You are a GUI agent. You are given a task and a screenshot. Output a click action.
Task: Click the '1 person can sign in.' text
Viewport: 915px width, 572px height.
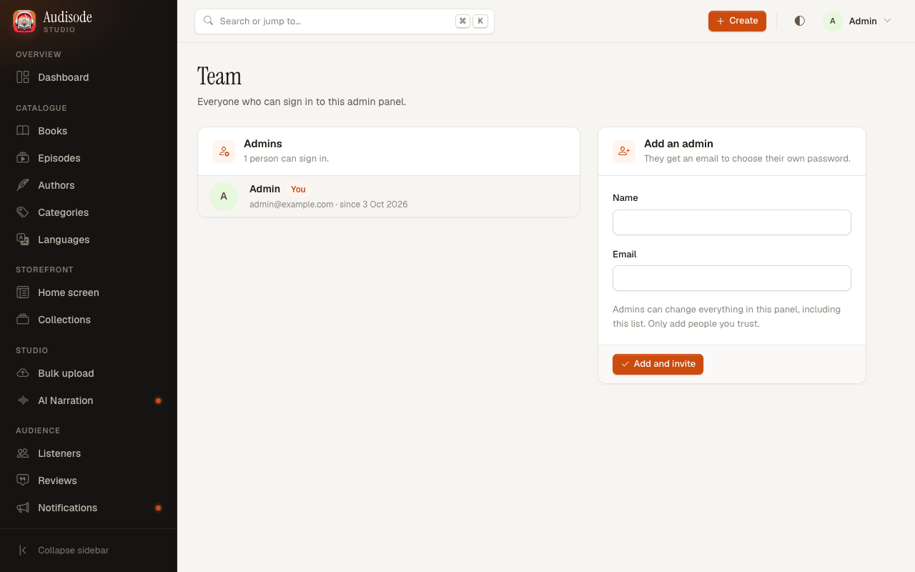click(286, 159)
